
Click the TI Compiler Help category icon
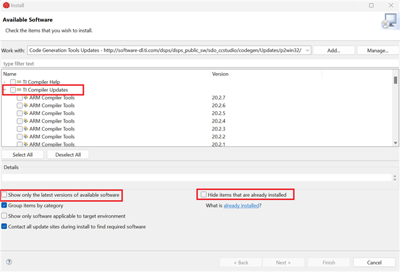click(x=19, y=82)
